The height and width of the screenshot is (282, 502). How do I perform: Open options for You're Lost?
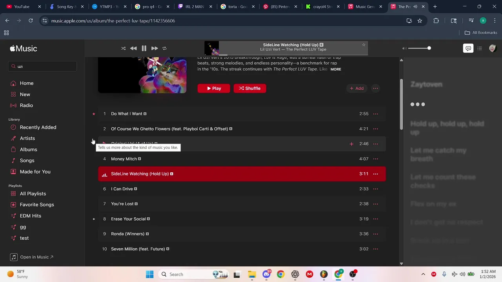pos(376,204)
